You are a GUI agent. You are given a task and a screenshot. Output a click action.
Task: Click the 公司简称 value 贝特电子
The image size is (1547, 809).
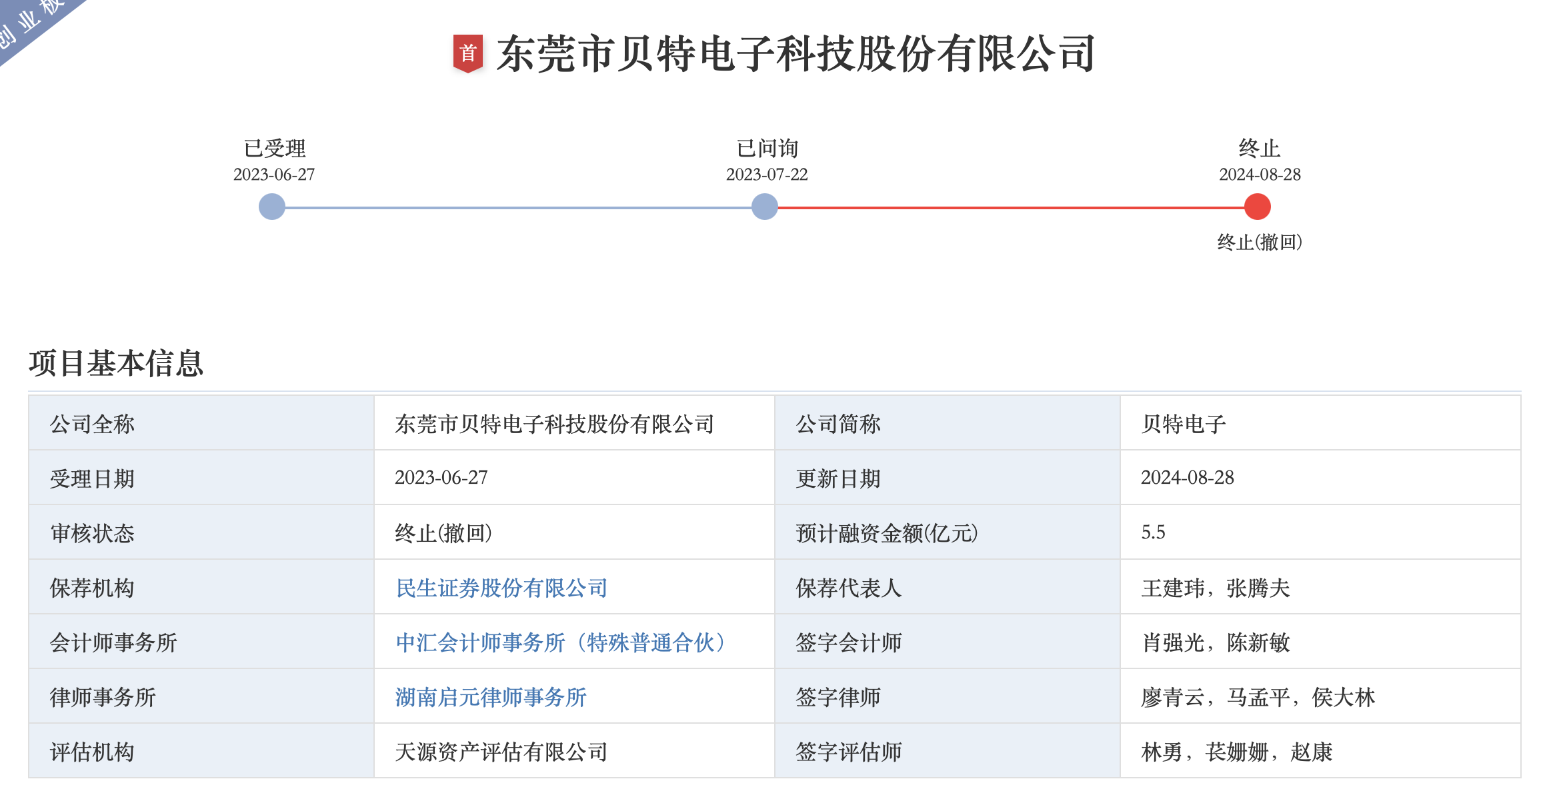point(1184,424)
